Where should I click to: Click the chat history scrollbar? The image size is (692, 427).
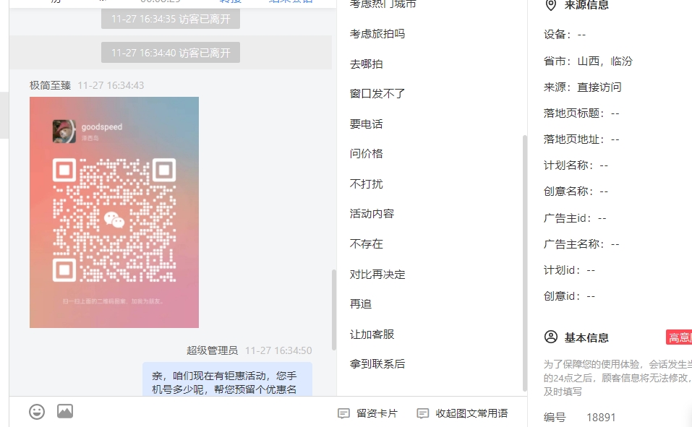point(334,310)
